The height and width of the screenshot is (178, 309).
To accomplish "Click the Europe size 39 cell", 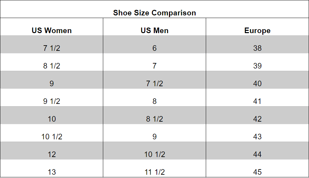I will tap(257, 66).
